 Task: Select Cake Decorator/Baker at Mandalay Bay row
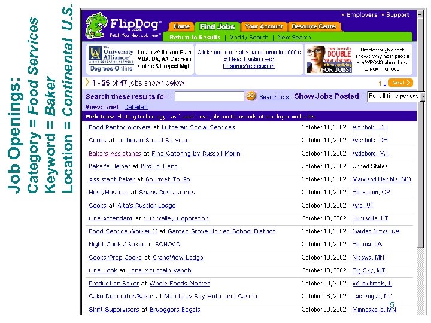click(249, 296)
